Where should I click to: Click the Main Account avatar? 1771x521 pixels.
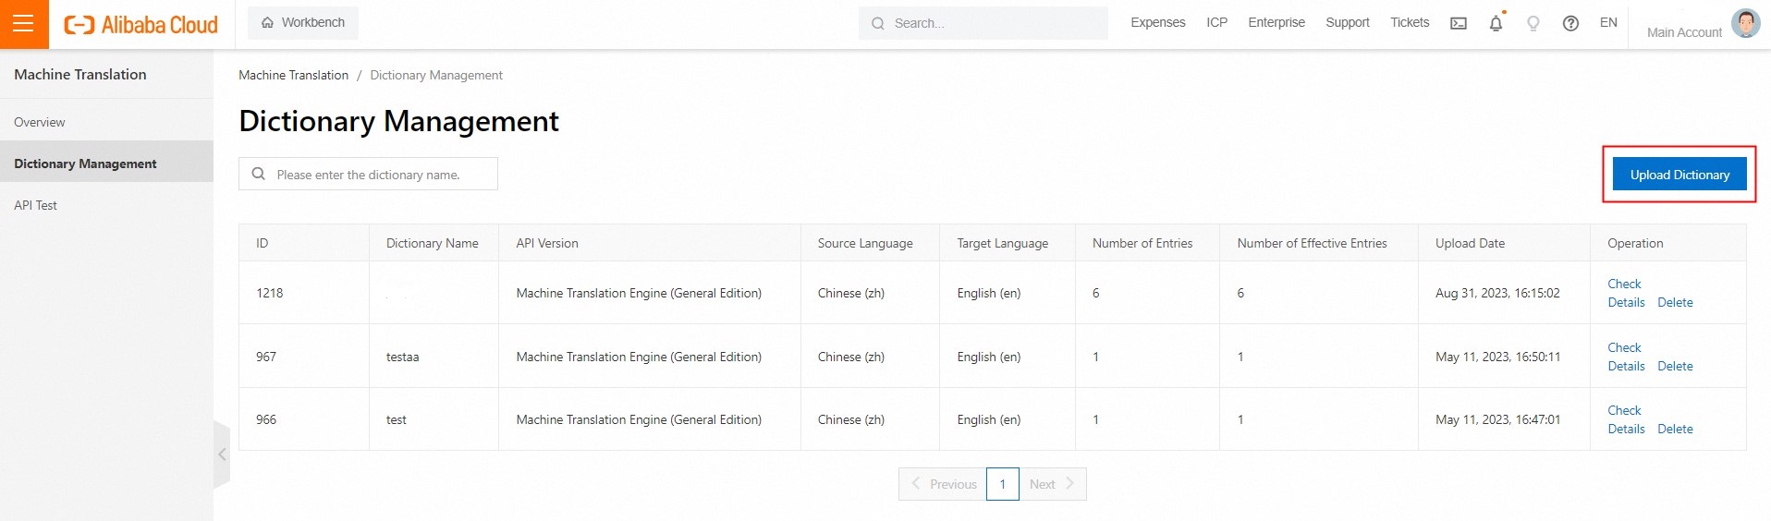[1745, 23]
